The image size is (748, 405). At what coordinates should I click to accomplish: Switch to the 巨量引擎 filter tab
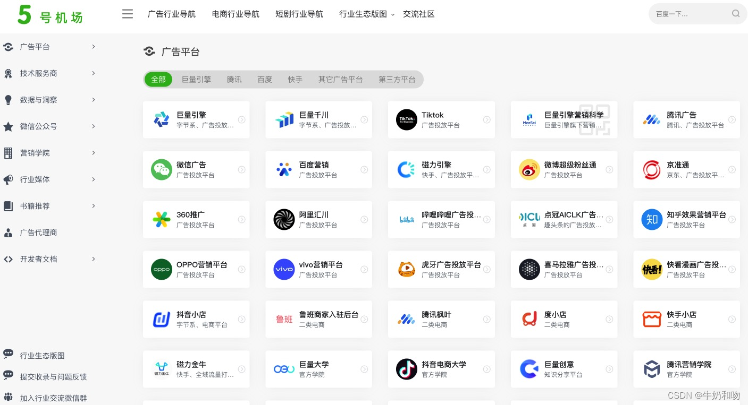(x=196, y=80)
